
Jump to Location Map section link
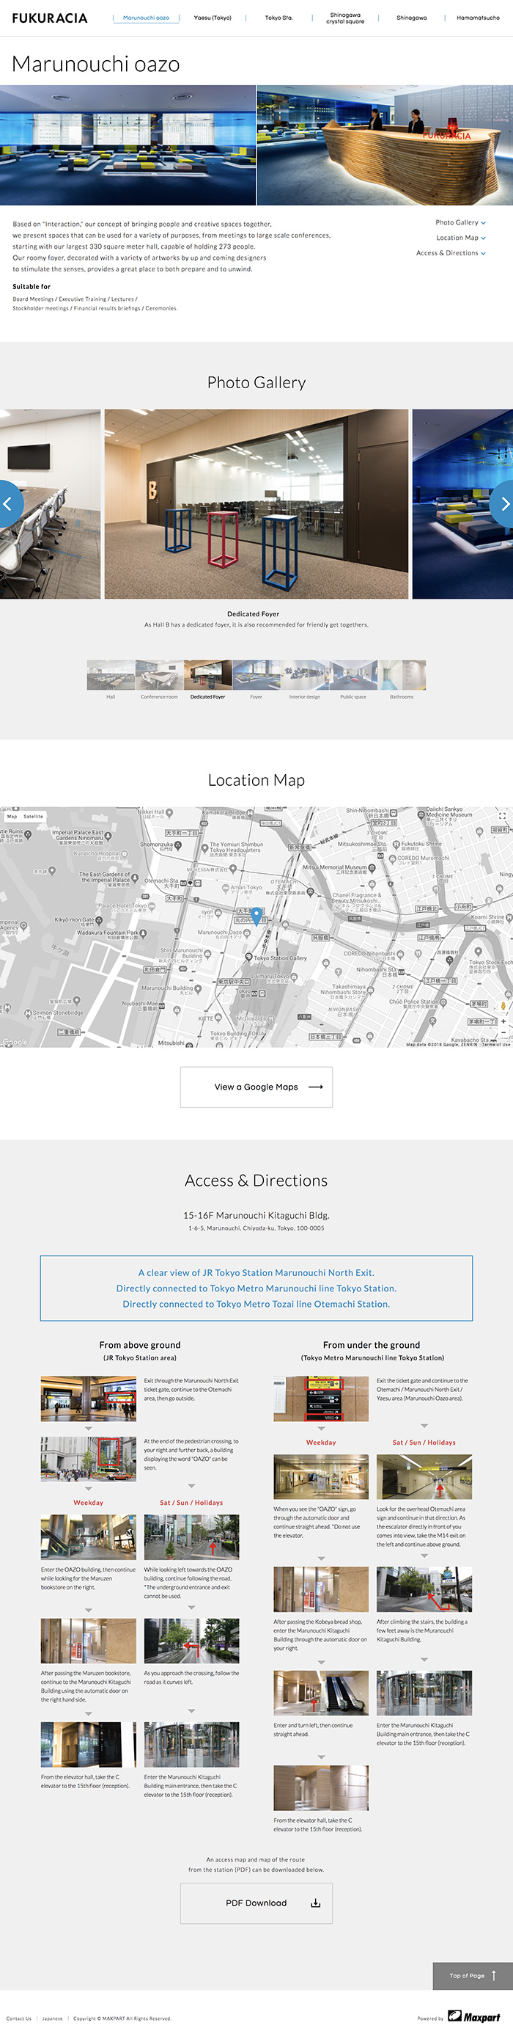[461, 237]
